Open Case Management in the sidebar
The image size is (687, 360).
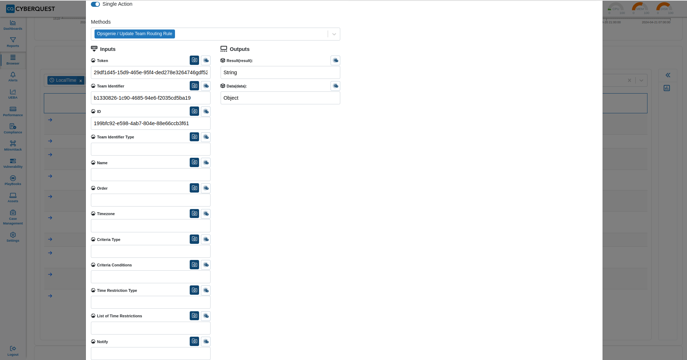pos(13,217)
